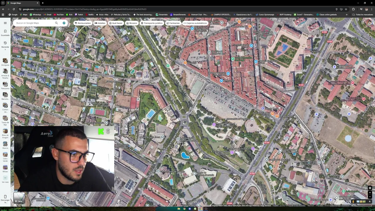
Task: Open the WhatsApp bookmark
Action: pyautogui.click(x=35, y=15)
